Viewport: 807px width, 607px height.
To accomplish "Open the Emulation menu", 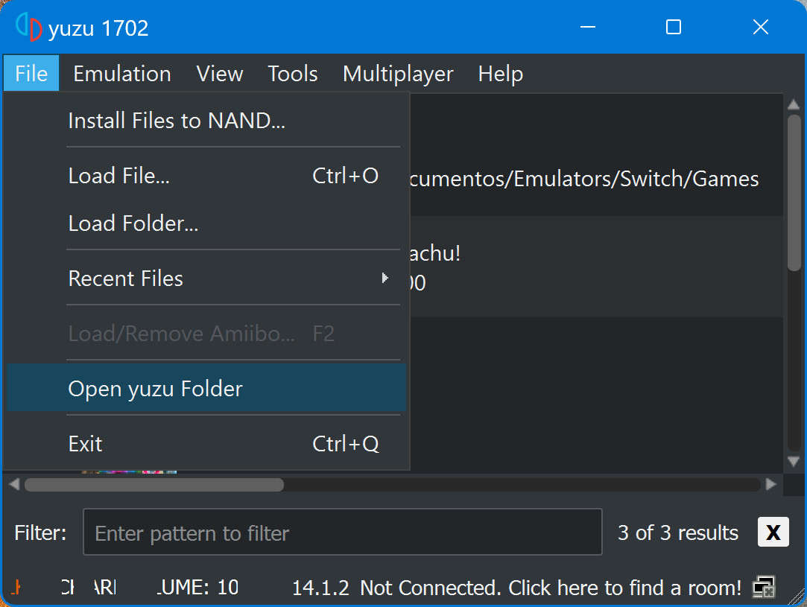I will tap(122, 74).
